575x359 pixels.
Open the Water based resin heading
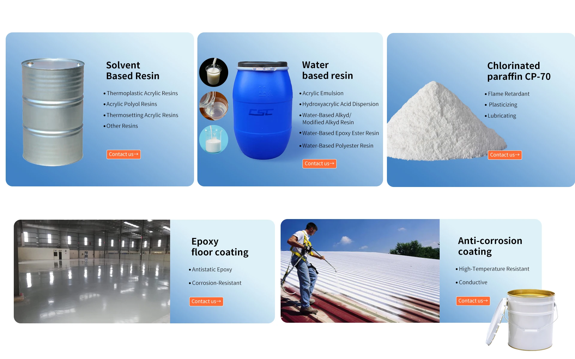click(x=327, y=70)
